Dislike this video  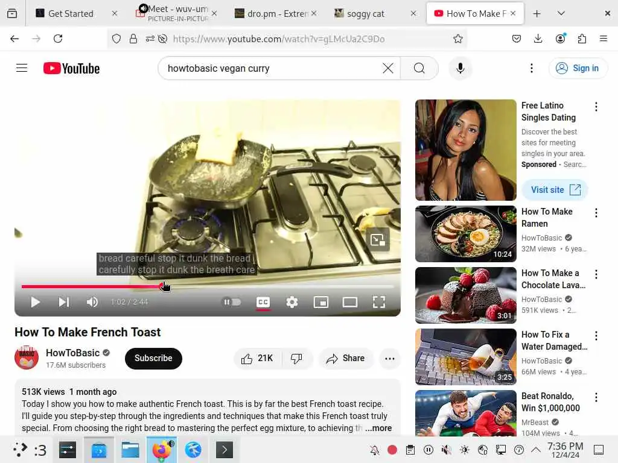click(x=296, y=358)
